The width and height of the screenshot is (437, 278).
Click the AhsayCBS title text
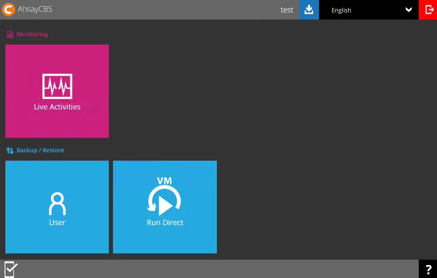pyautogui.click(x=35, y=9)
